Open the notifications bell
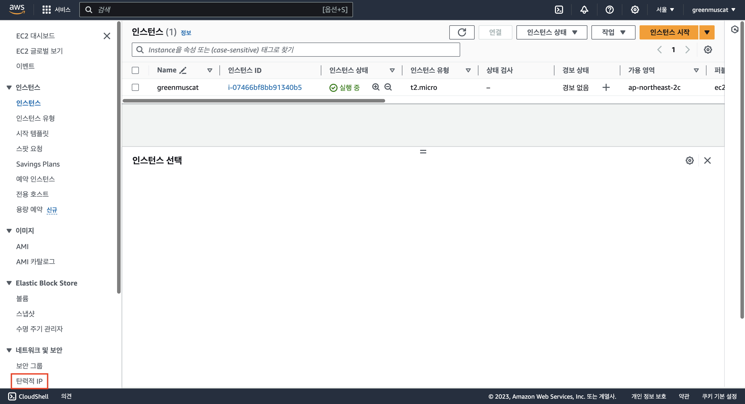The width and height of the screenshot is (745, 404). 584,10
